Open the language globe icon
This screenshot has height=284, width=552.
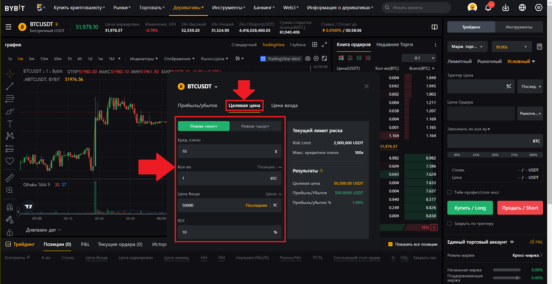pos(522,8)
